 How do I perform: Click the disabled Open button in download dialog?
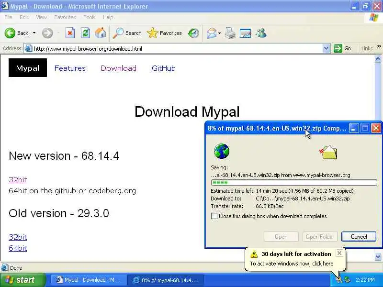click(x=281, y=236)
